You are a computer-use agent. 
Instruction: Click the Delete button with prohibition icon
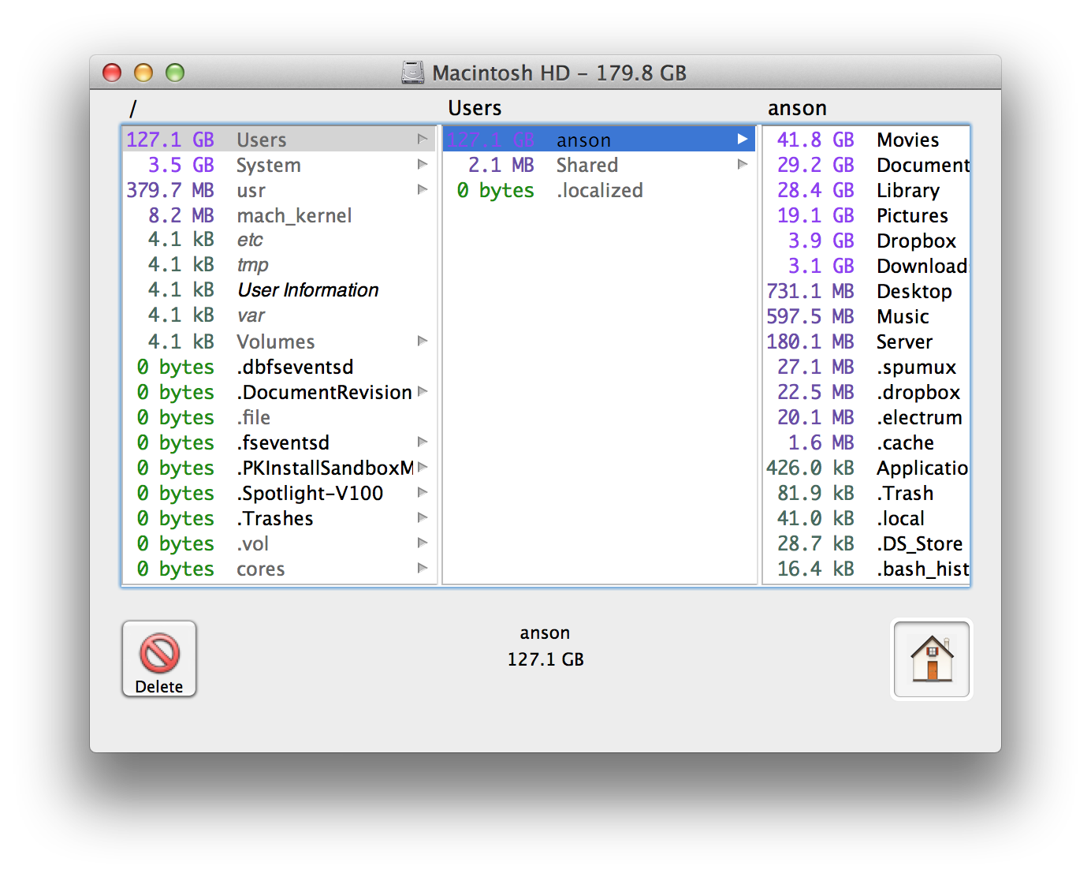point(159,659)
